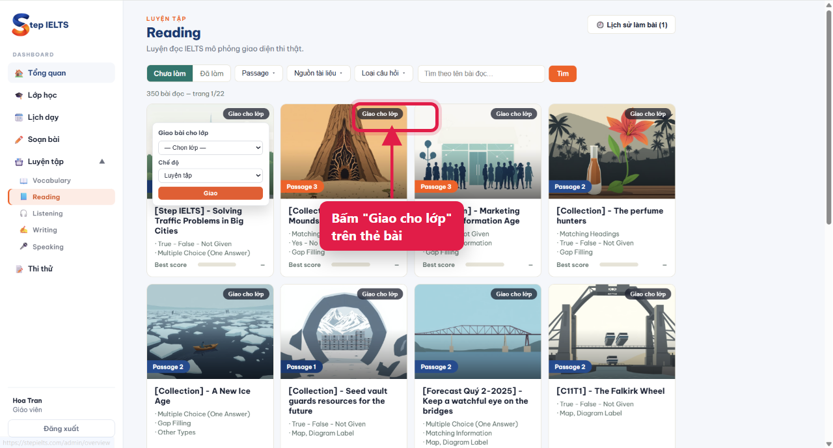The height and width of the screenshot is (448, 833).
Task: Open the Nguồn tài liệu dropdown
Action: click(318, 74)
